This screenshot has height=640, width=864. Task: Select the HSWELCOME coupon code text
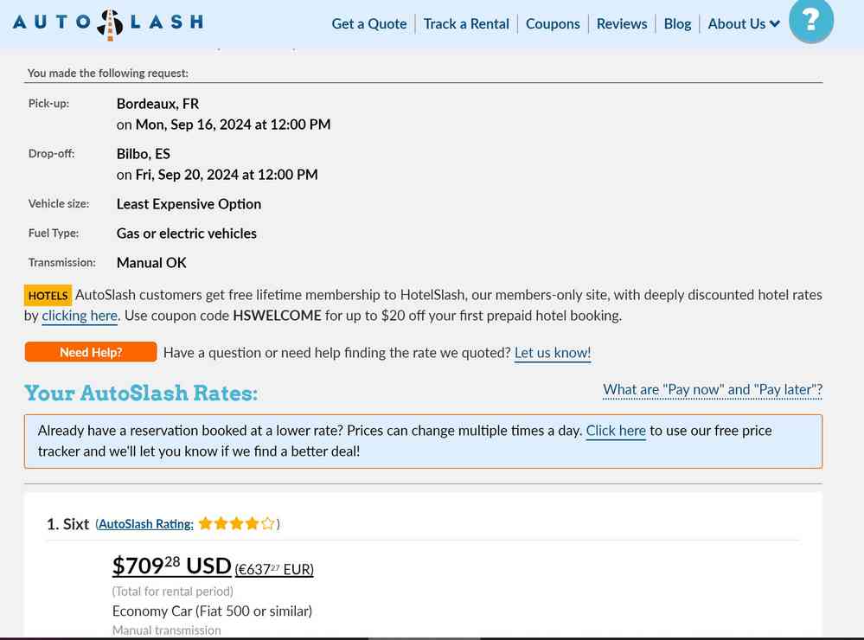tap(277, 316)
